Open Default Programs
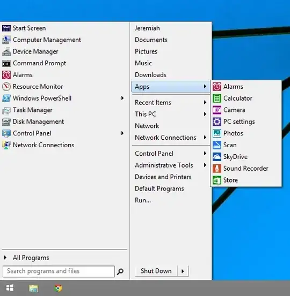 point(160,188)
